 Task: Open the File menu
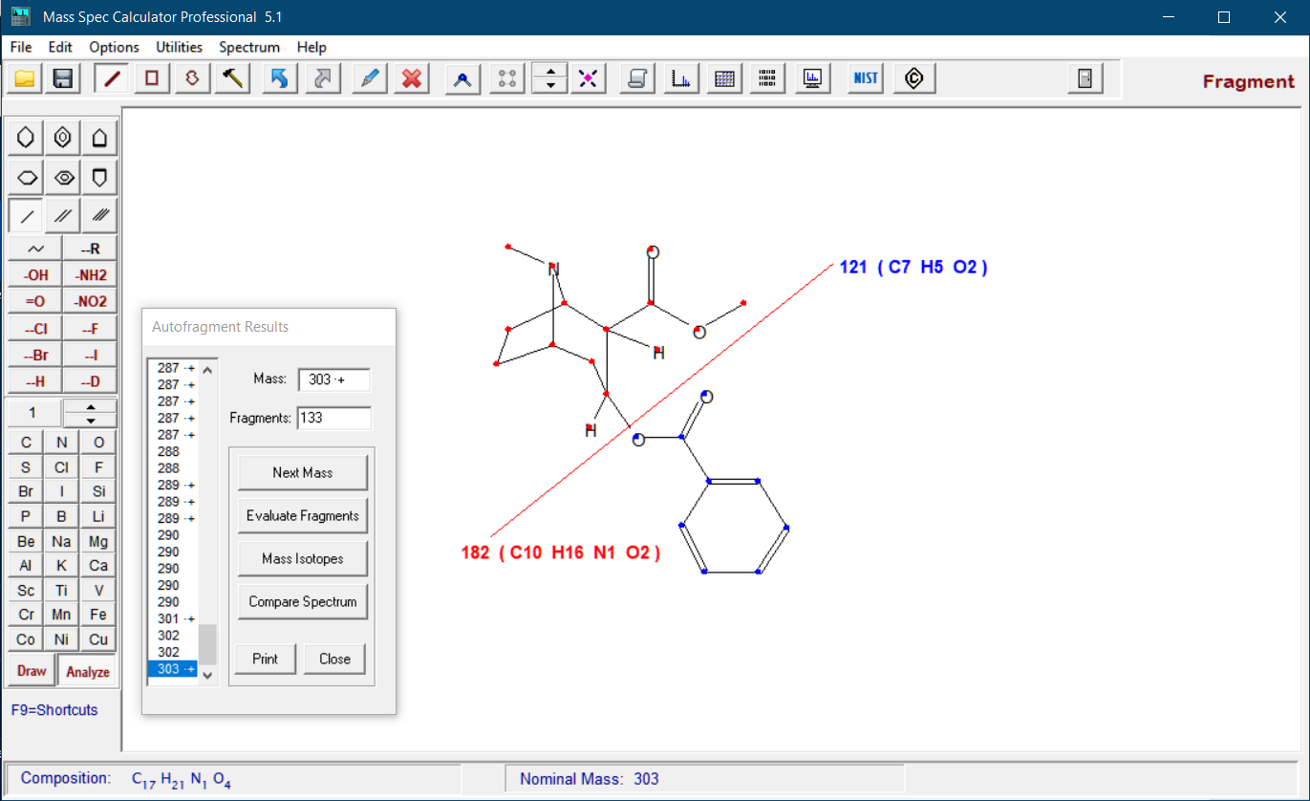(21, 47)
